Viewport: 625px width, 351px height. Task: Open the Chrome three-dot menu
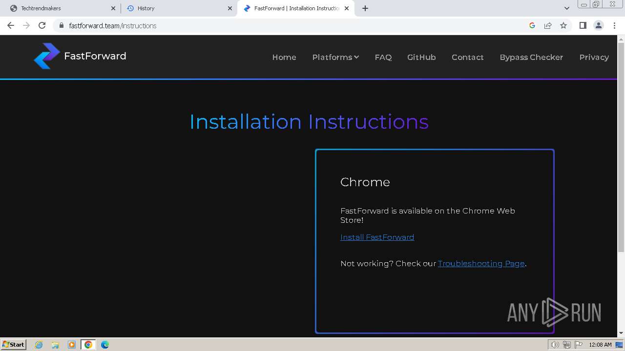click(614, 25)
